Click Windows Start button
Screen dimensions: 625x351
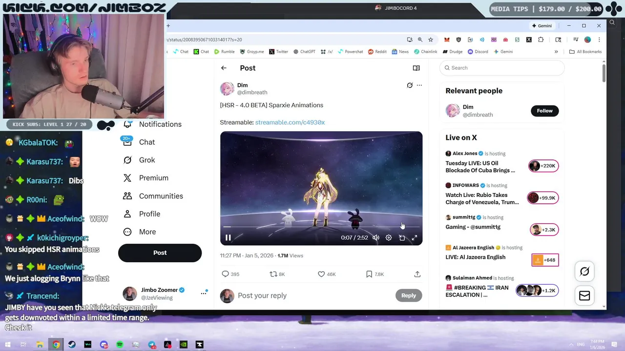coord(8,345)
